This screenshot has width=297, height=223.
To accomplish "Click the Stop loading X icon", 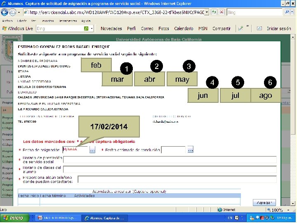I will click(222, 12).
